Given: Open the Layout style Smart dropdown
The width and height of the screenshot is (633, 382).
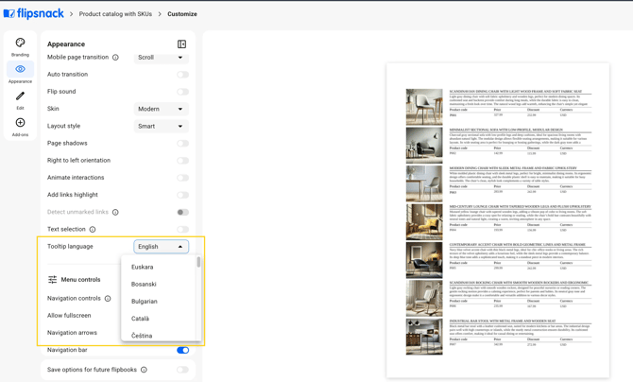Looking at the screenshot, I should 161,126.
